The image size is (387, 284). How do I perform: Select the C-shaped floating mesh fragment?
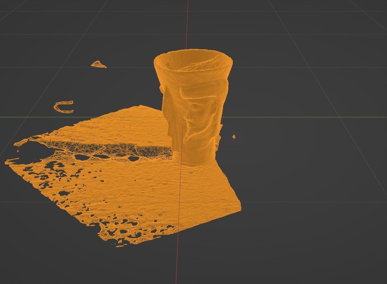tap(64, 107)
